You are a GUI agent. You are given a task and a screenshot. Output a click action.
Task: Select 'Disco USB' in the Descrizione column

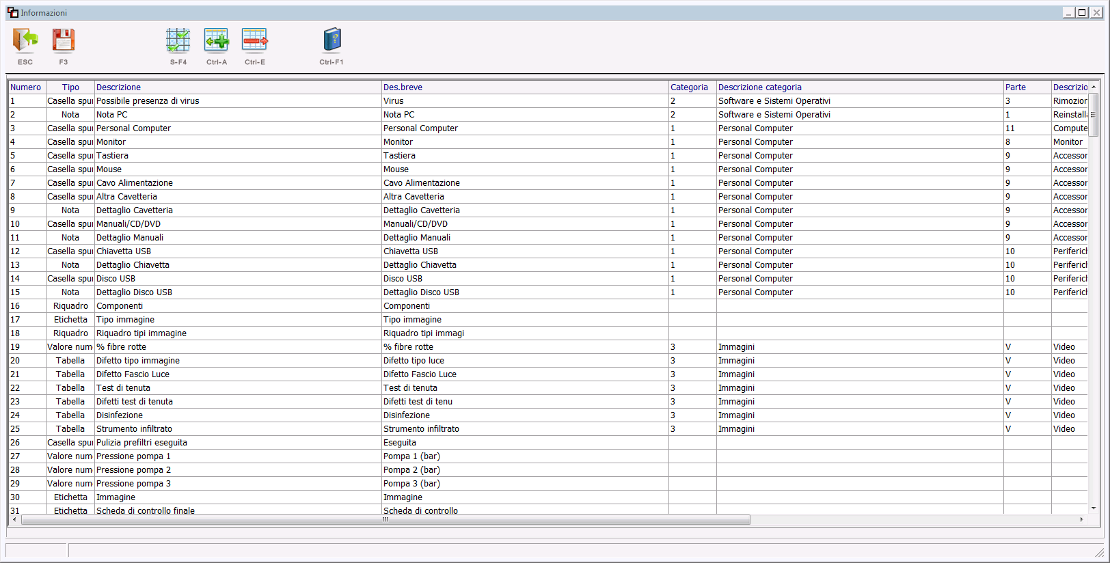click(238, 279)
